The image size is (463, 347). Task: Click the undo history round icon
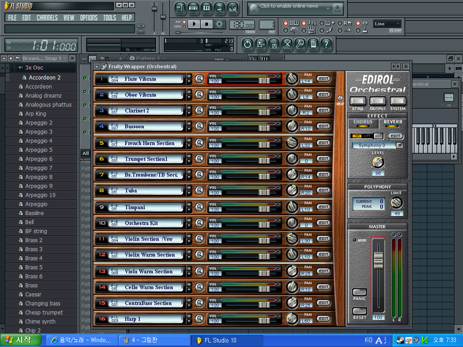[247, 45]
